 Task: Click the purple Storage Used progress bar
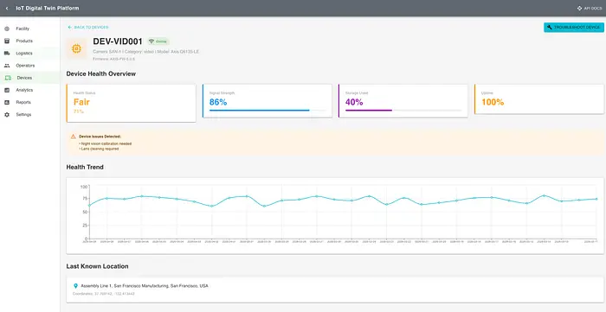(x=403, y=111)
